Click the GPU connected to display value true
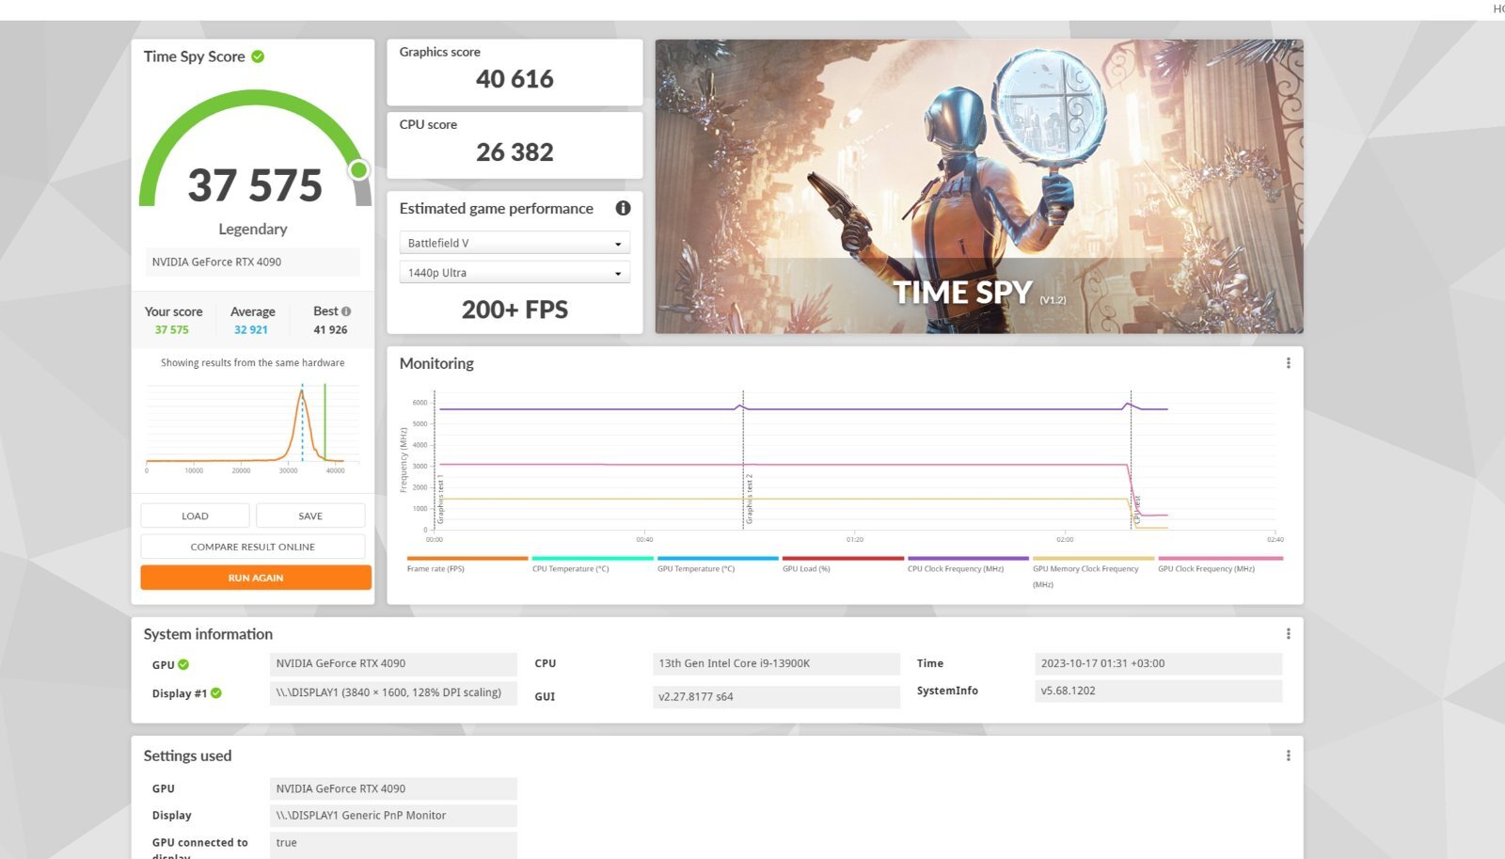 click(393, 843)
